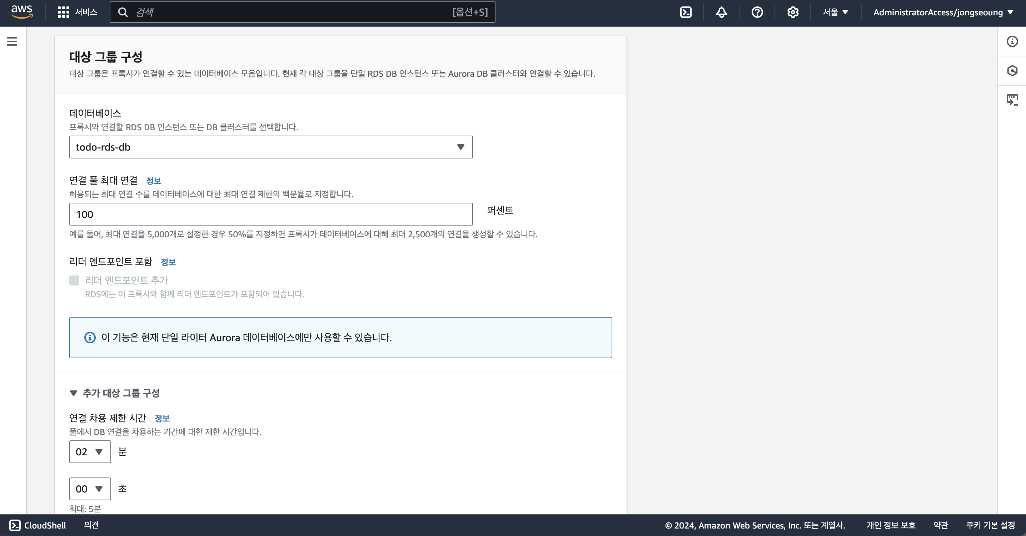Click the AWS logo home icon
The image size is (1026, 536).
(x=21, y=12)
